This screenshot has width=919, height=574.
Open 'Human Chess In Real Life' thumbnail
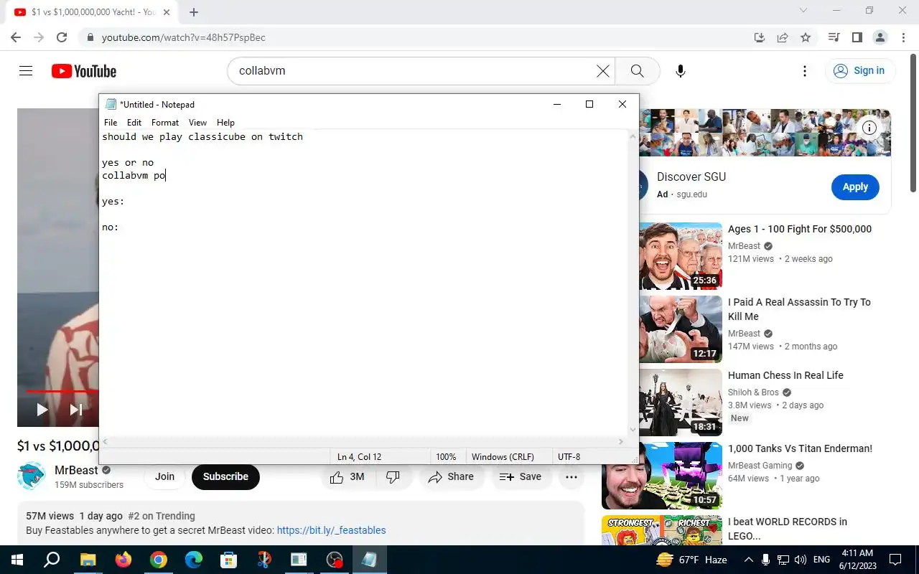pos(680,402)
